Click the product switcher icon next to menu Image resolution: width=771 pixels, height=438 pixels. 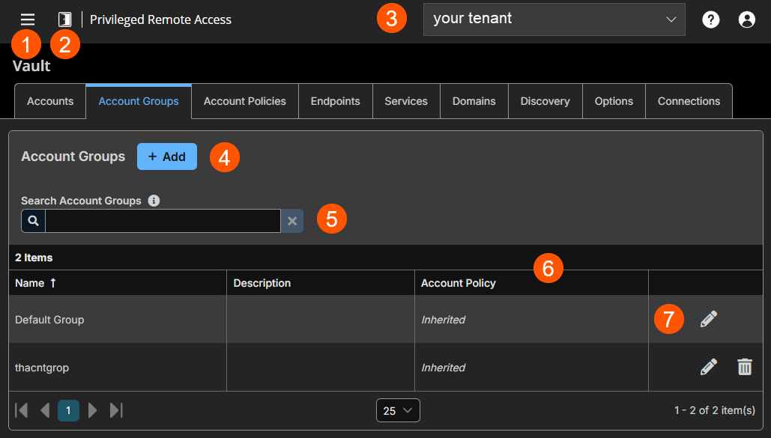64,19
